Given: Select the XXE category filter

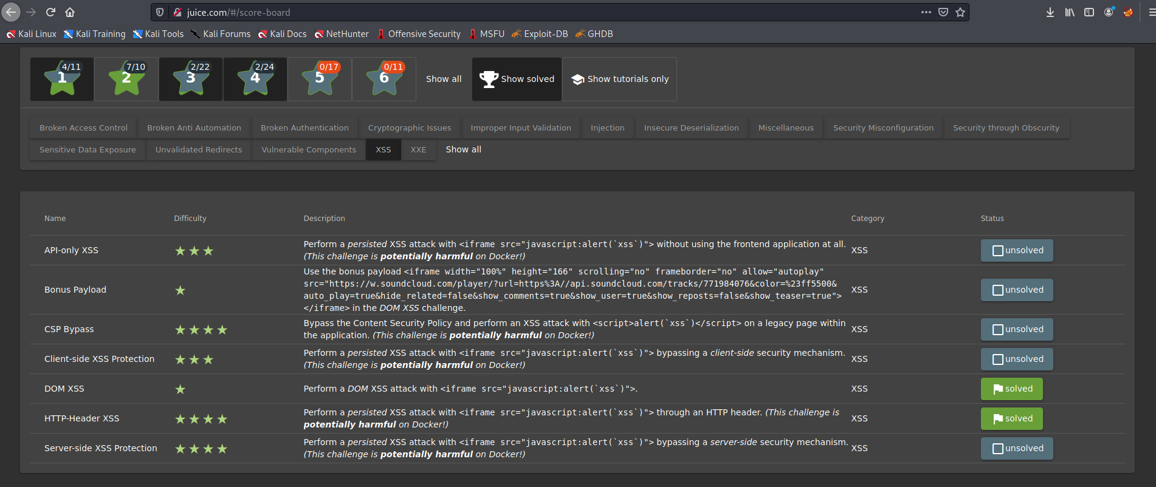Looking at the screenshot, I should tap(418, 149).
